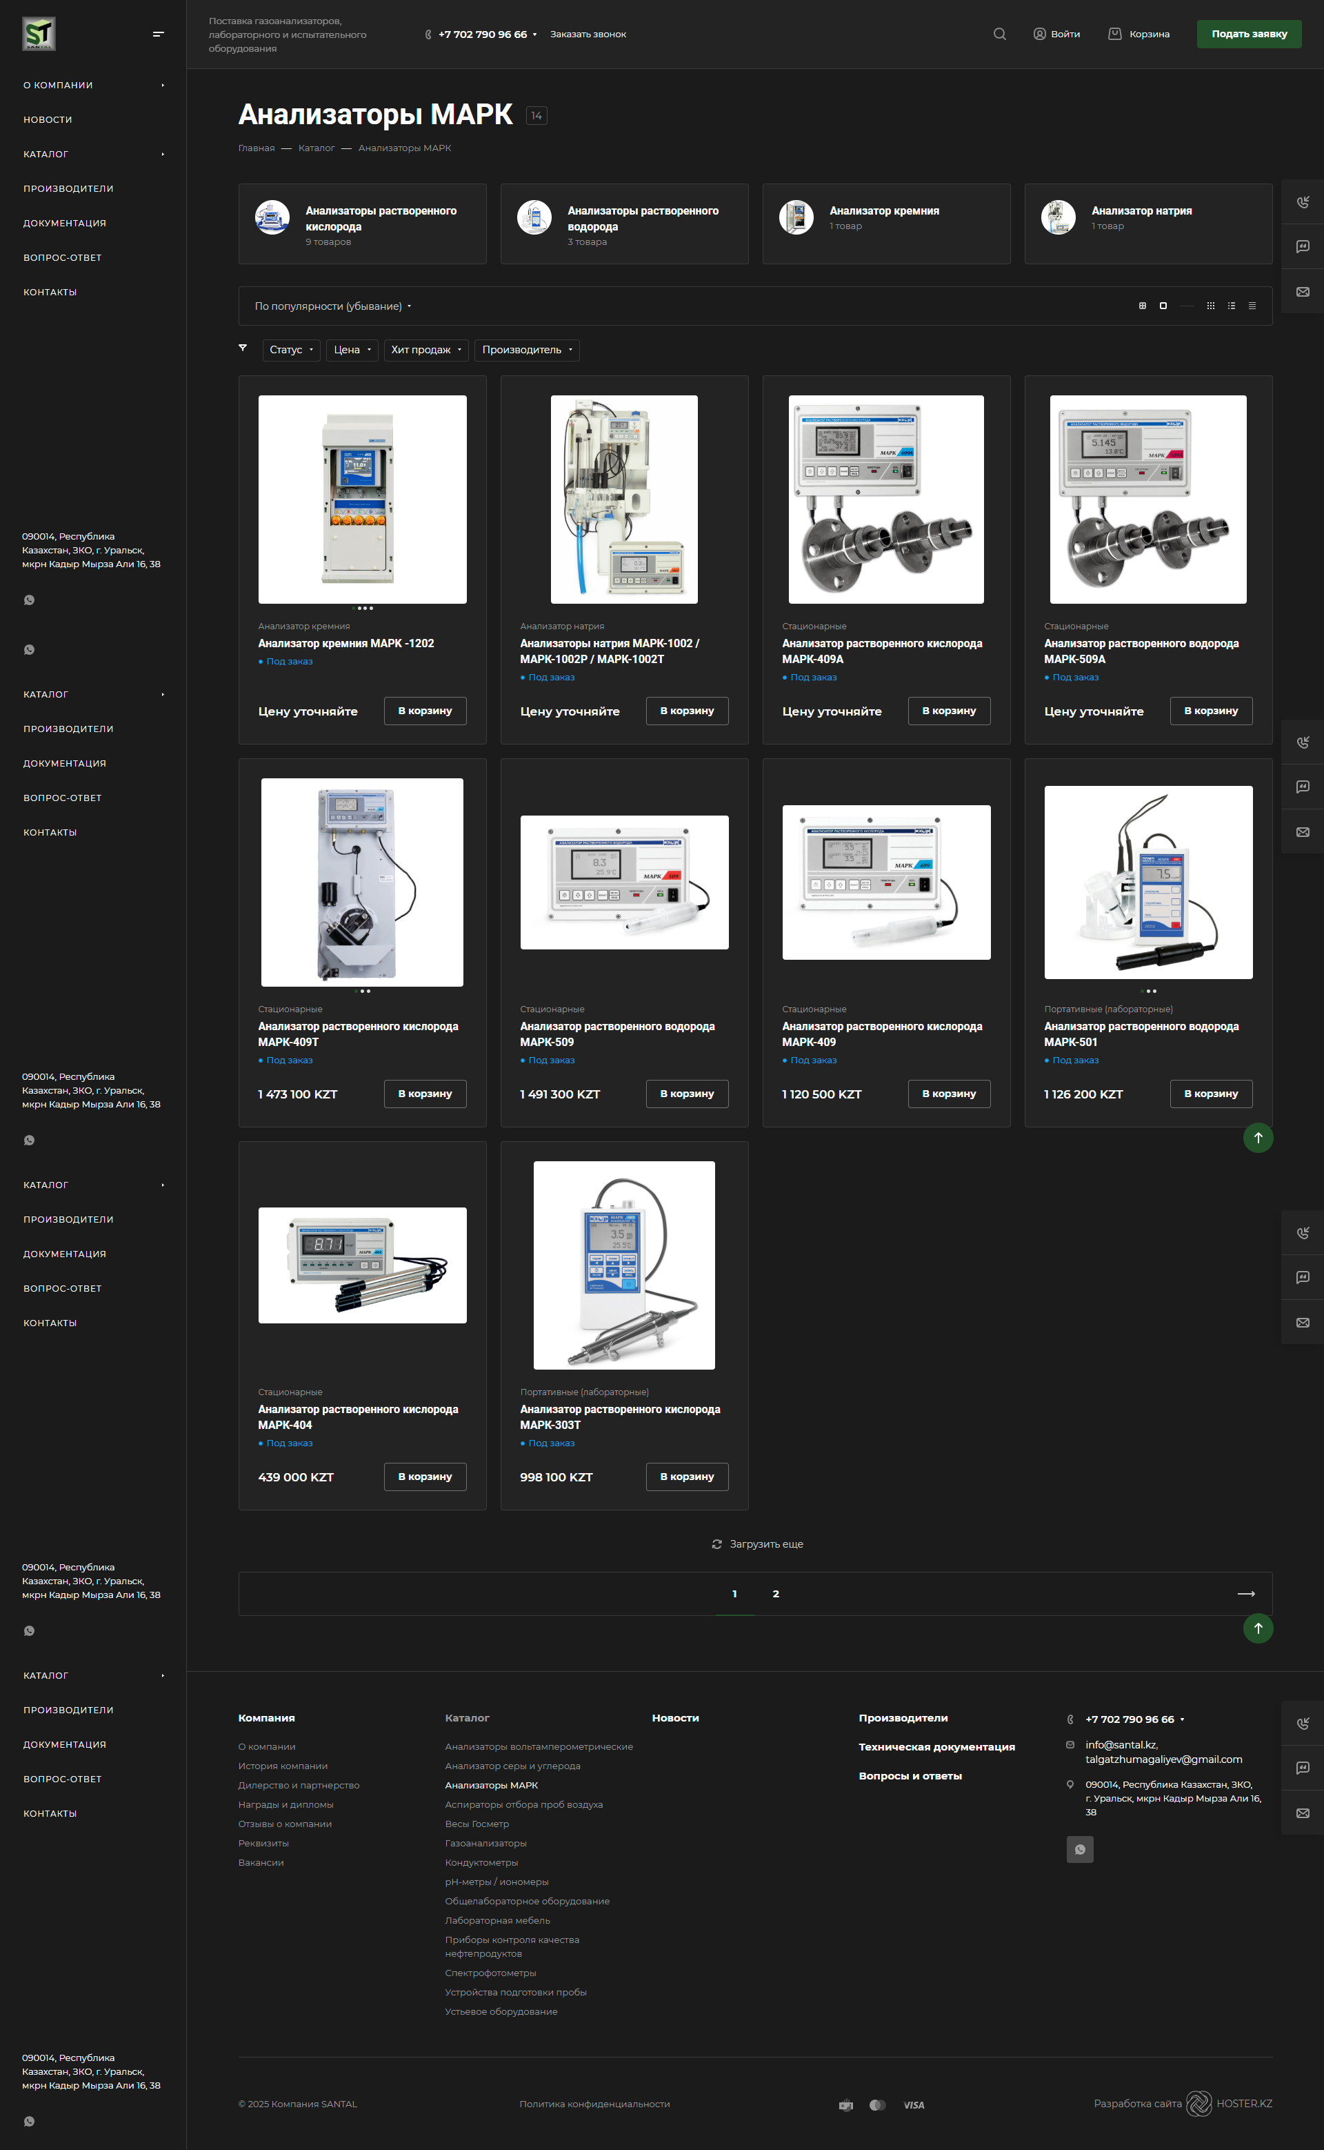Add МАРК-1202 silicon analyzer to cart

tap(425, 711)
